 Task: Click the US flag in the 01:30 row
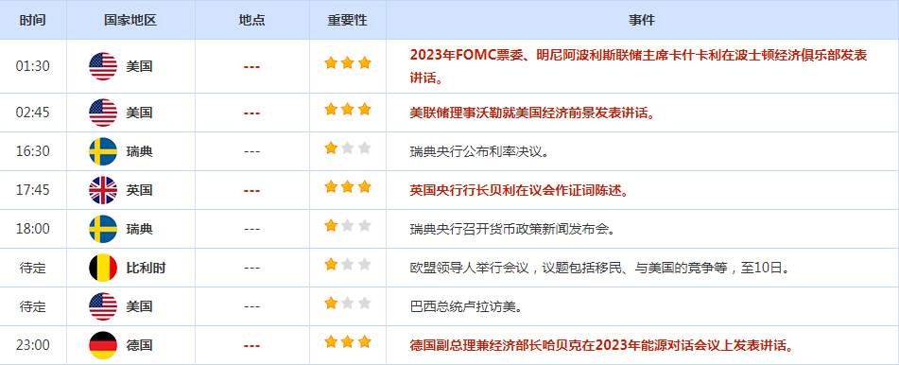click(103, 66)
